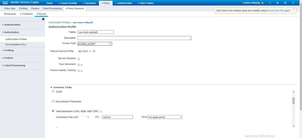
Task: Open the Administration menu
Action: [x=124, y=3]
